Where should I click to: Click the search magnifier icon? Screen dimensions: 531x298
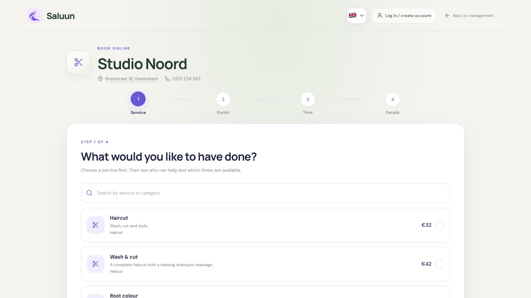[x=89, y=193]
